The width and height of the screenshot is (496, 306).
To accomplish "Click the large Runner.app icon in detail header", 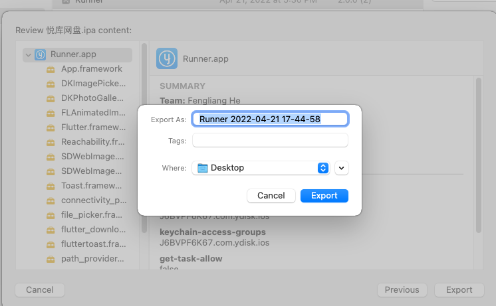I will 167,58.
